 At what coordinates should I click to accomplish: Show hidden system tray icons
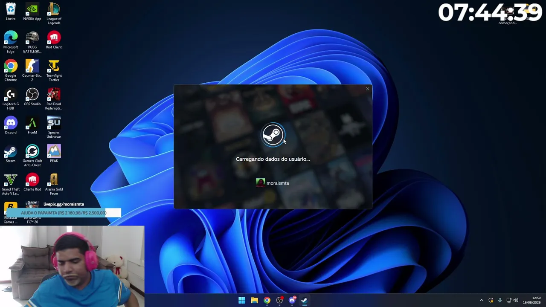[482, 300]
